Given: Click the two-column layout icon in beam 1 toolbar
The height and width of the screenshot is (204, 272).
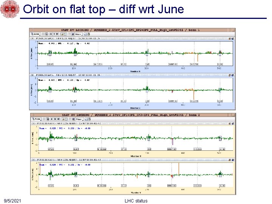Looking at the screenshot, I should point(51,34).
